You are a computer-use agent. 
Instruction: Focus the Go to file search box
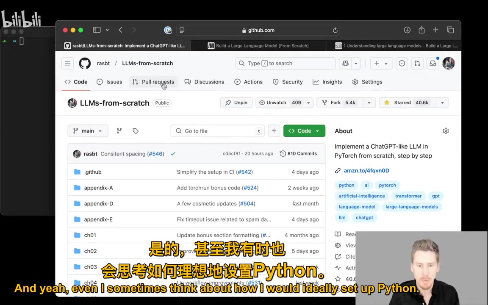pos(218,131)
